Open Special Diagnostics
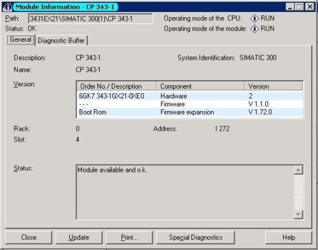This screenshot has width=318, height=250. [196, 237]
